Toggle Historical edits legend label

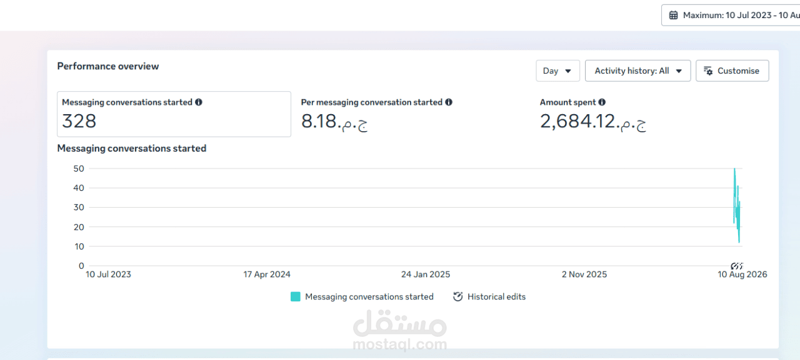[496, 296]
